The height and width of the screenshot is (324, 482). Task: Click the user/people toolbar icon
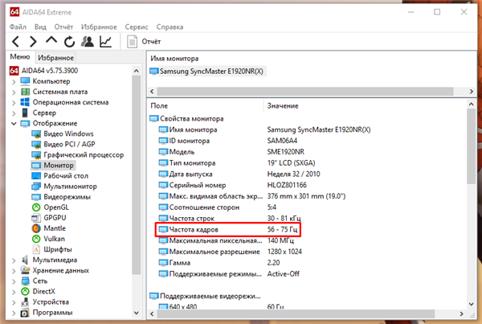click(x=88, y=42)
